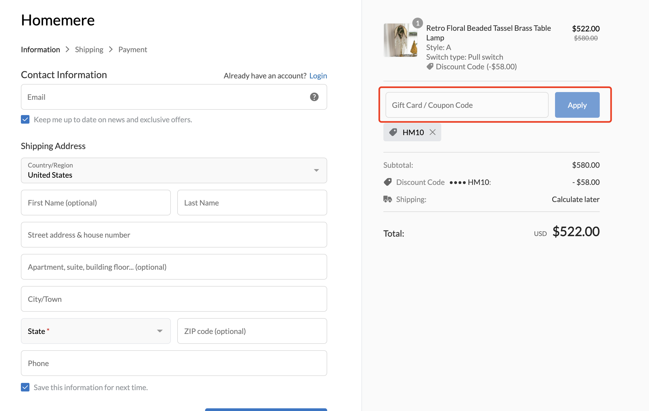Open the Country/Region dropdown
Viewport: 649px width, 411px height.
[x=174, y=170]
